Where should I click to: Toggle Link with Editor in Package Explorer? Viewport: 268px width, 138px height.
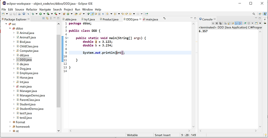tap(47, 18)
